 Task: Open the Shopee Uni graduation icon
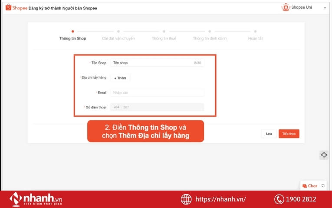pyautogui.click(x=286, y=7)
